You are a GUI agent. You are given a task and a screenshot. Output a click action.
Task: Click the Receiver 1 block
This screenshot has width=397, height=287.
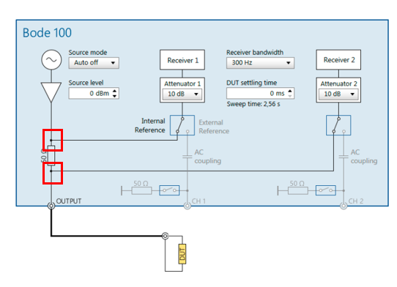click(x=182, y=60)
